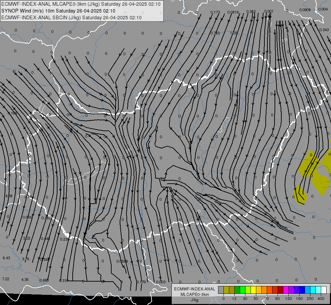Screen dimensions: 331x305
Task: Click the grid value '0.0816'
Action: pyautogui.click(x=233, y=12)
